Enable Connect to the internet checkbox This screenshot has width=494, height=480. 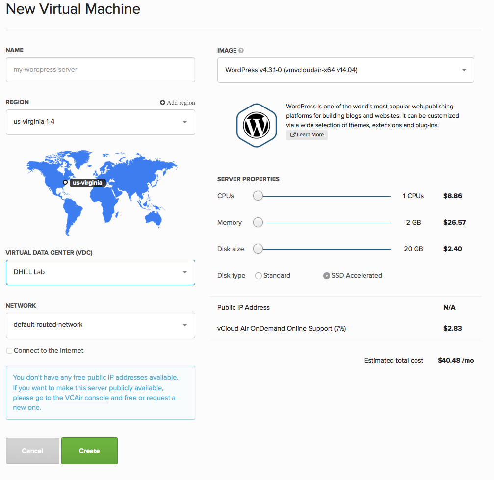tap(9, 351)
